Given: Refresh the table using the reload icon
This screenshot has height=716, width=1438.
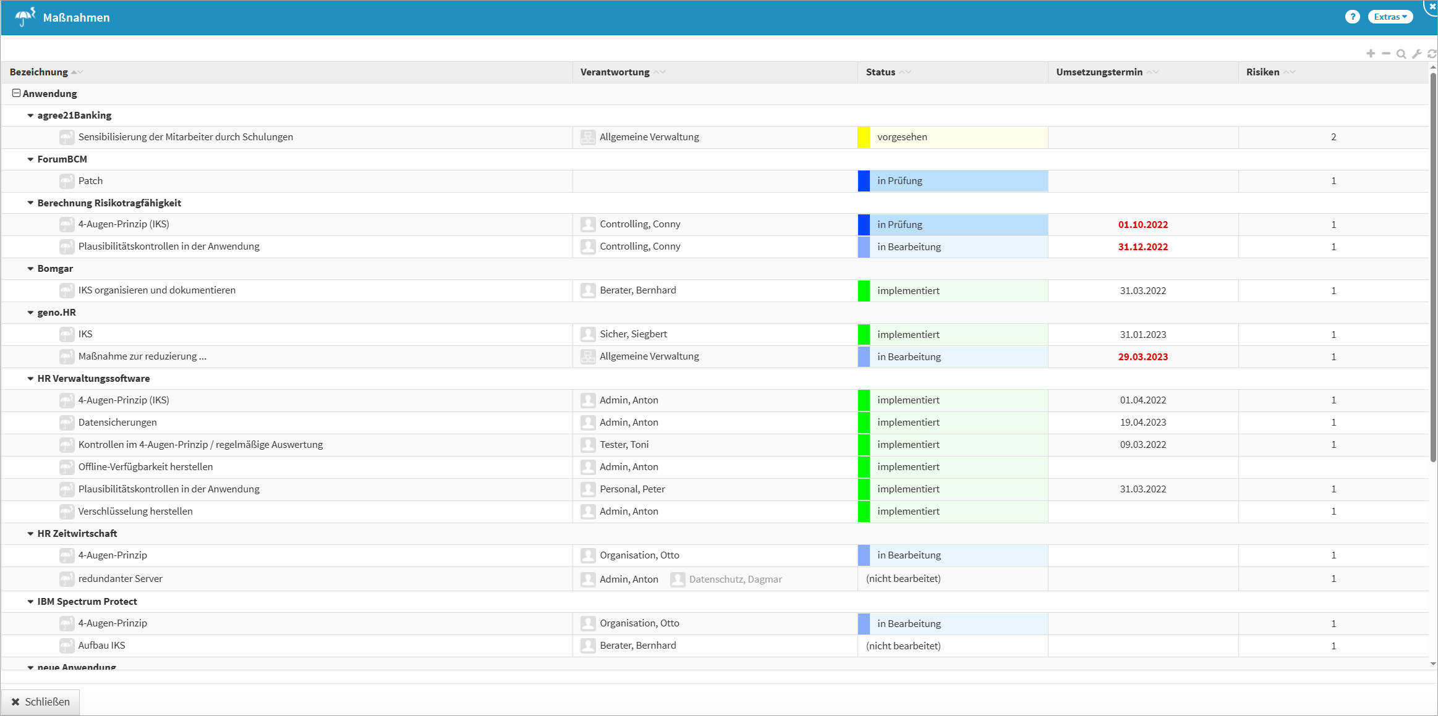Looking at the screenshot, I should pyautogui.click(x=1432, y=54).
